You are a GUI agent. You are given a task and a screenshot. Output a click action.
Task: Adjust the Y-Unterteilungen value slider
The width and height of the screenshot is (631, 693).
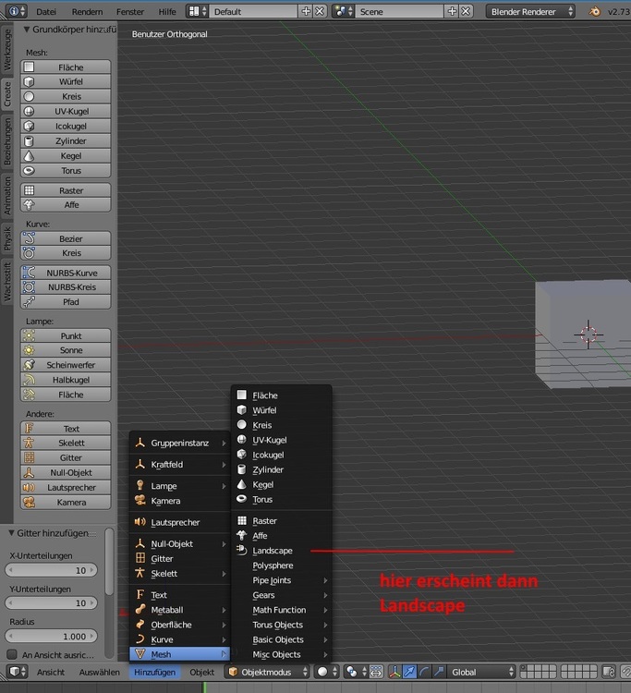pos(51,603)
